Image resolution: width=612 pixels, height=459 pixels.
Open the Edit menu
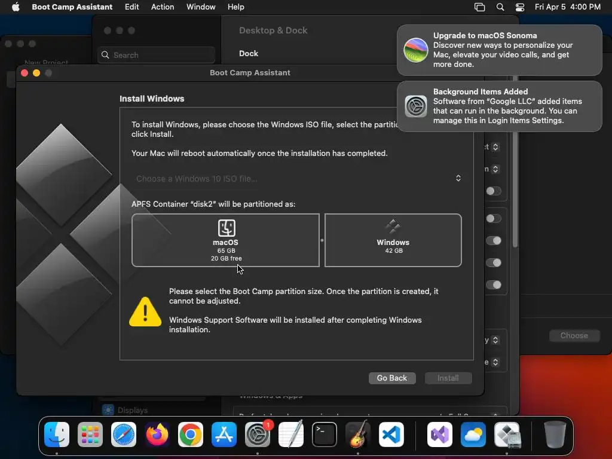point(131,7)
